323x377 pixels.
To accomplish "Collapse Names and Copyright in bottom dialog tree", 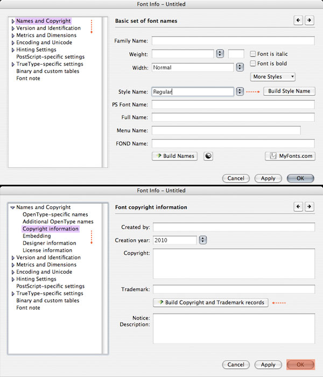I will coord(13,207).
